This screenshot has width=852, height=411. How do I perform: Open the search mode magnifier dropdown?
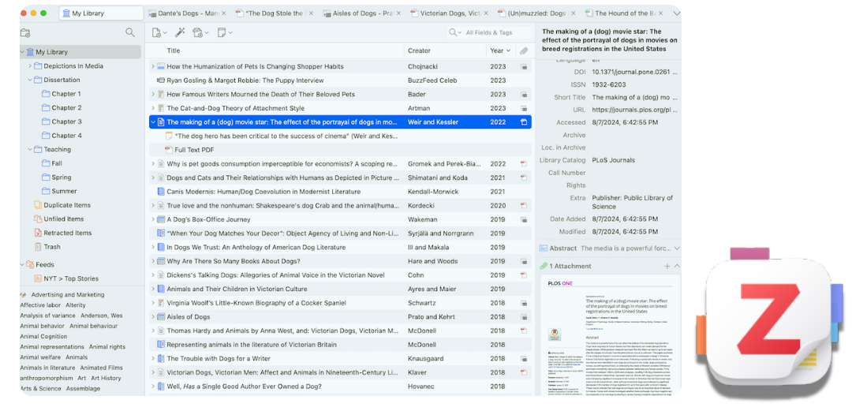tap(455, 32)
